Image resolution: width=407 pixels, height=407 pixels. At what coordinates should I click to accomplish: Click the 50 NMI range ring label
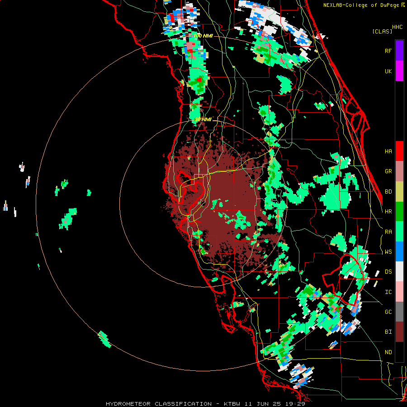(x=203, y=120)
